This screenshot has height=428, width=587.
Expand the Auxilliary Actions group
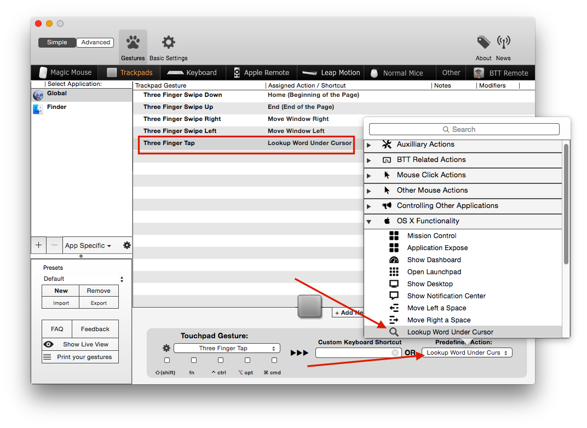tap(369, 145)
